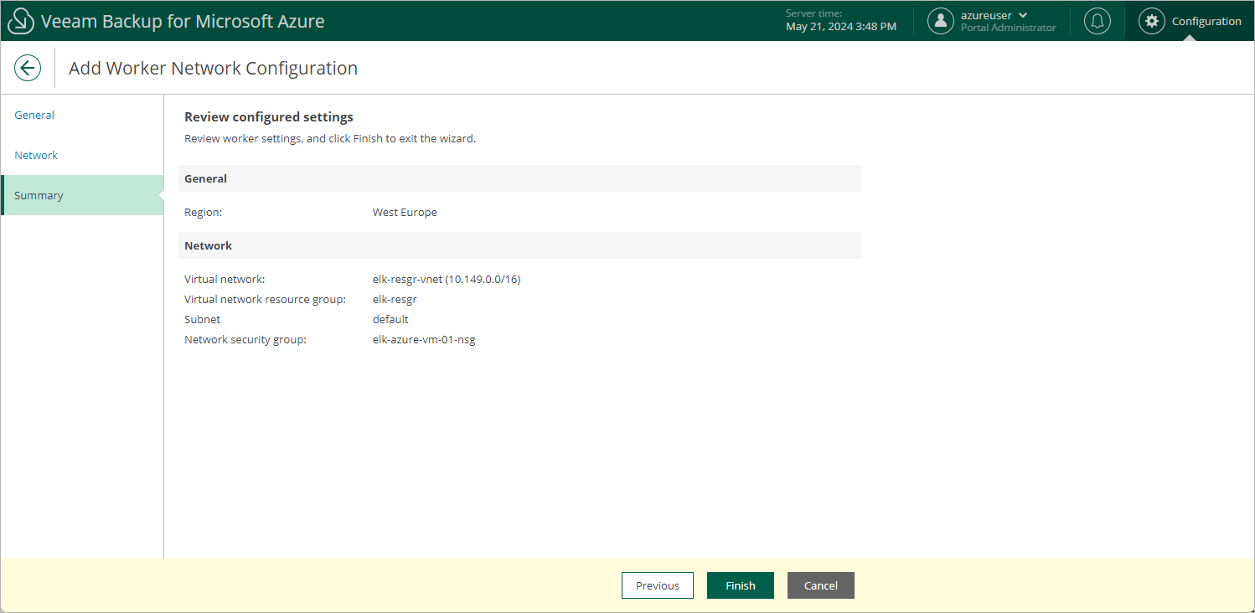The height and width of the screenshot is (613, 1255).
Task: Click the Network security group label
Action: click(245, 339)
